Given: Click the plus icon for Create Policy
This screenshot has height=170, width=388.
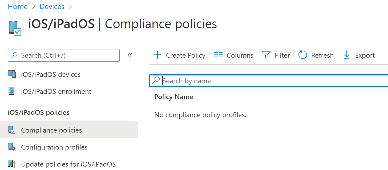Looking at the screenshot, I should [x=157, y=55].
